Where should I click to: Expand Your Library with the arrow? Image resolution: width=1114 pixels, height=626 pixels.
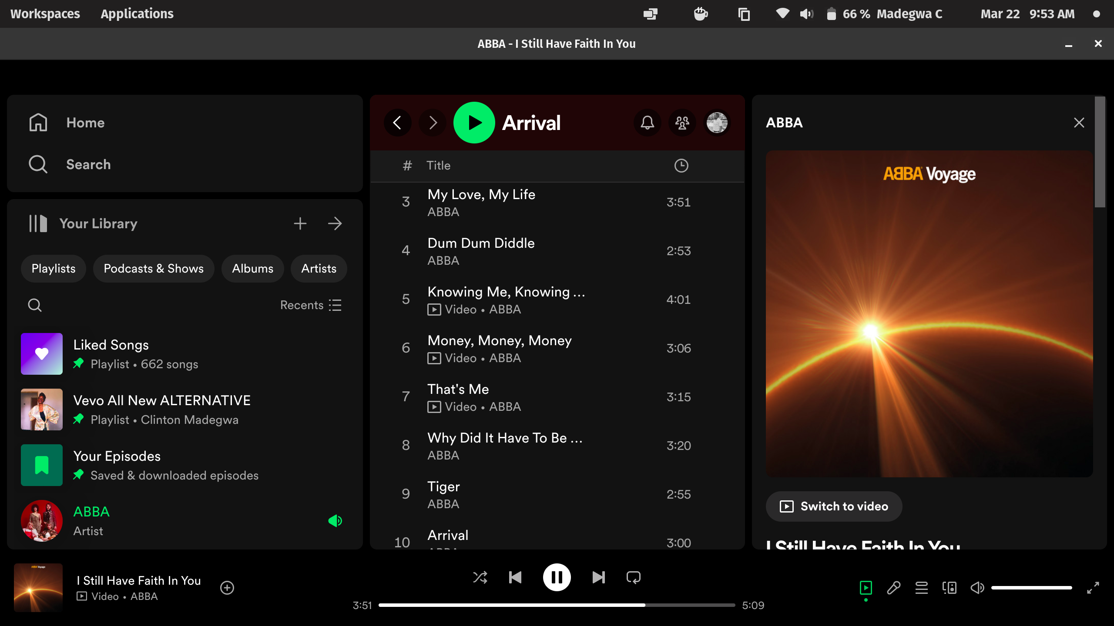coord(335,223)
